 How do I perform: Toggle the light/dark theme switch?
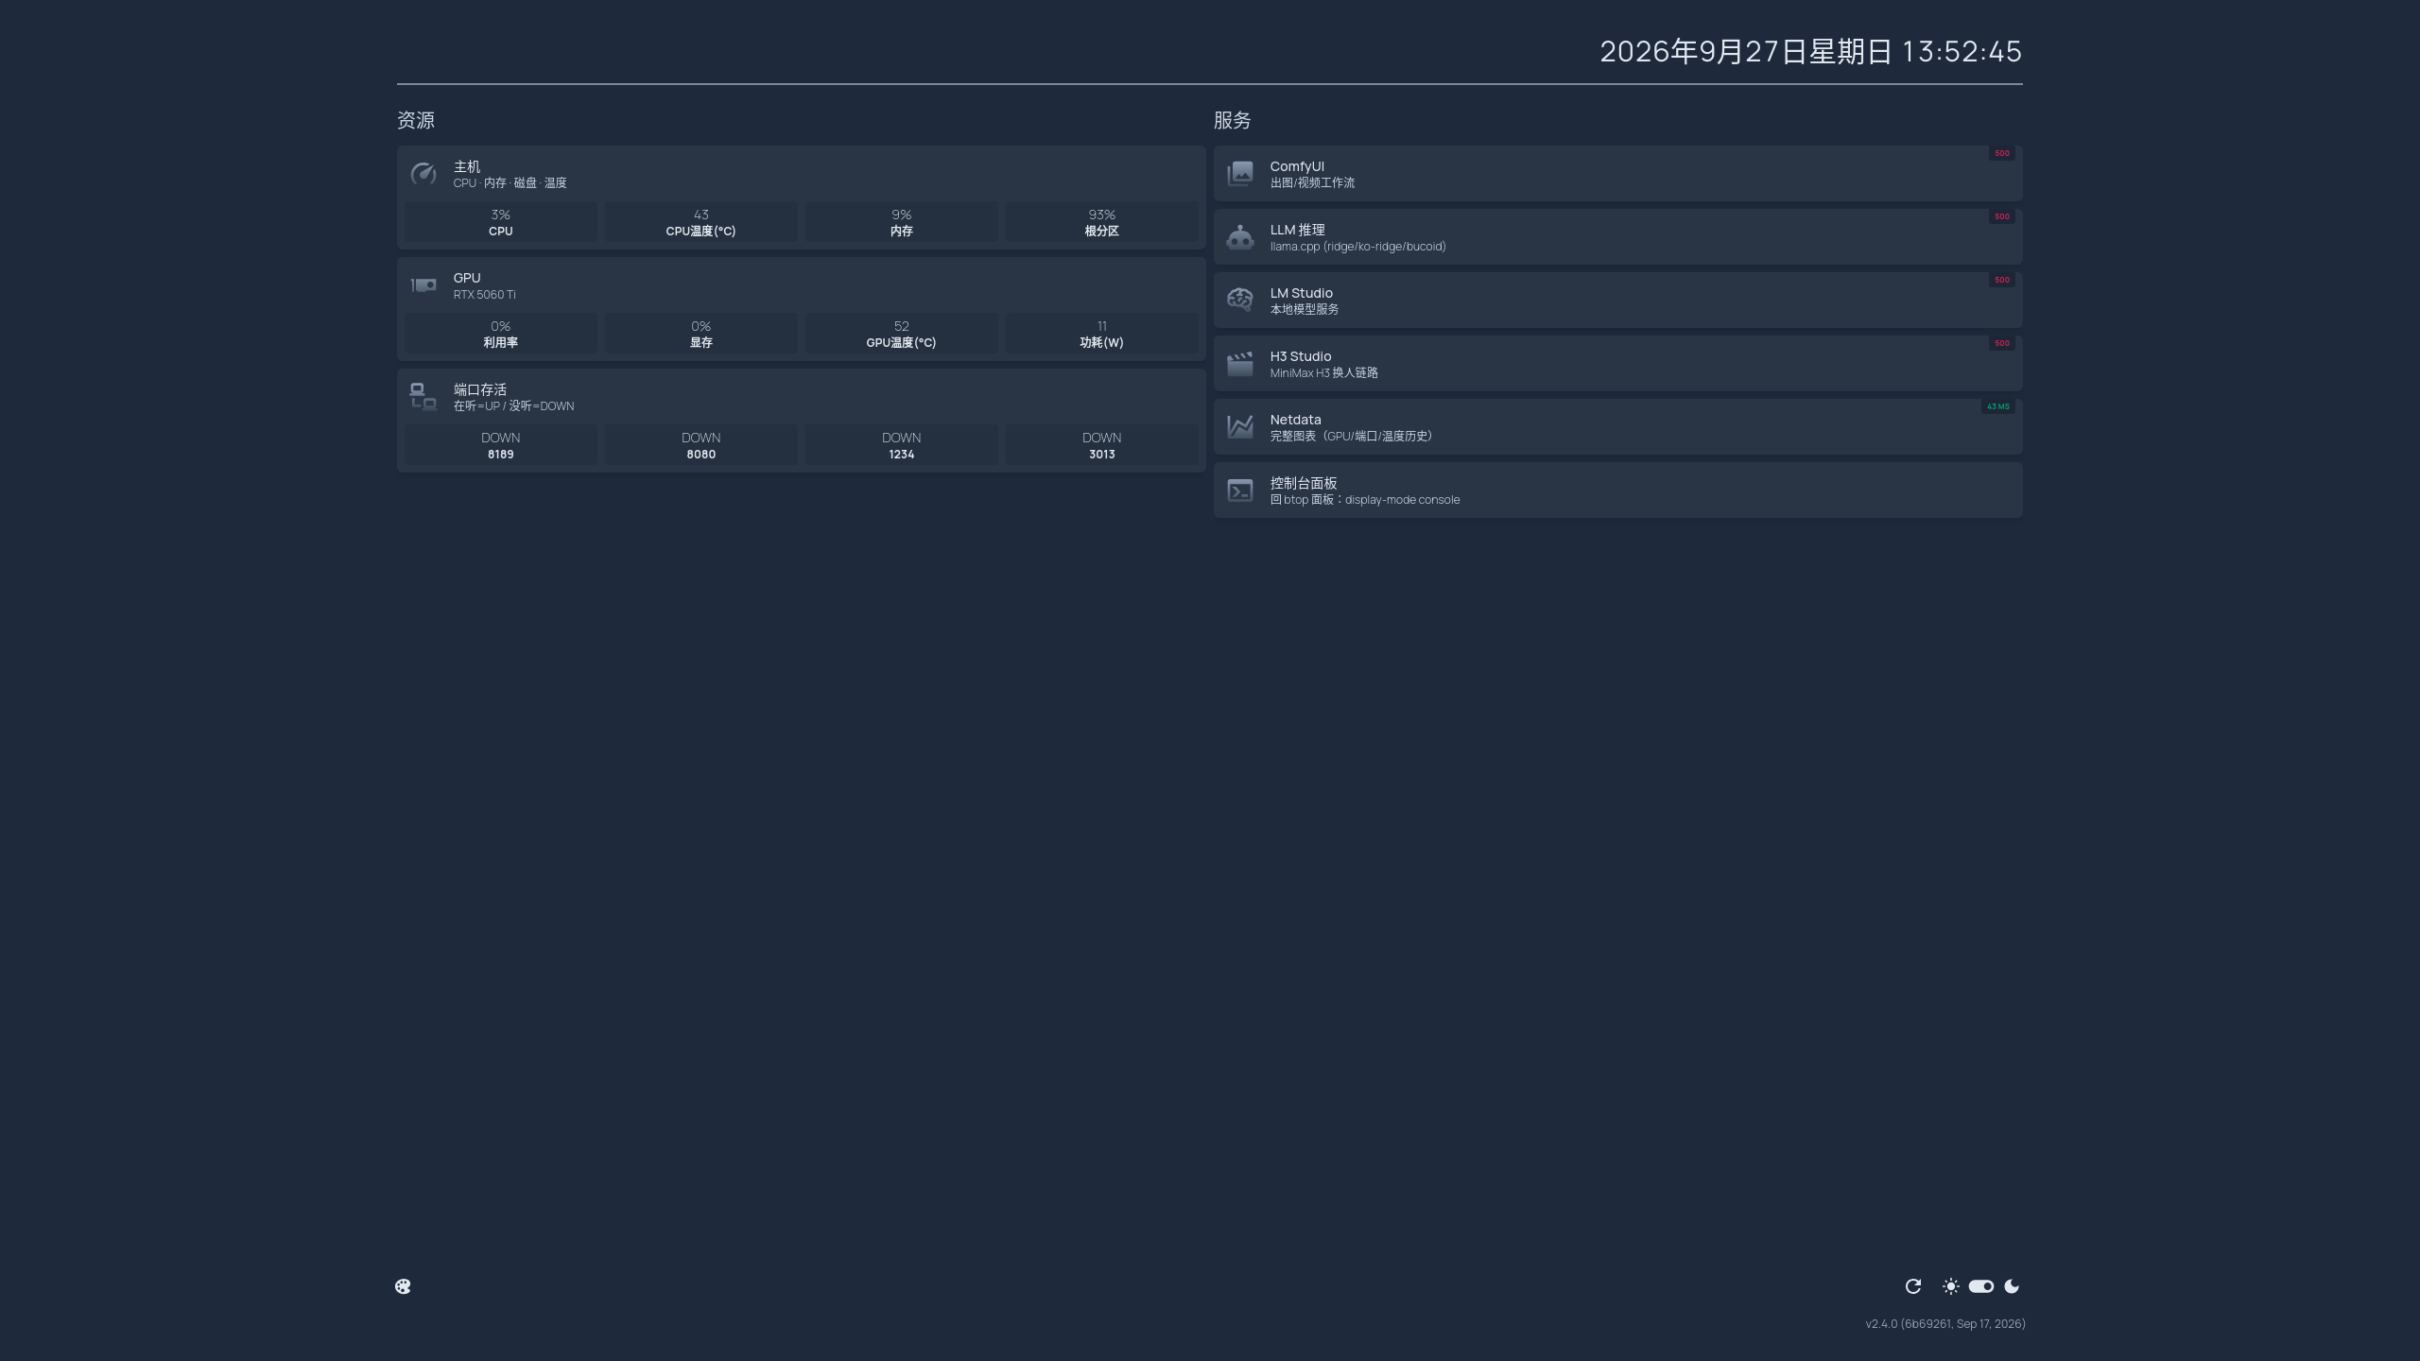tap(1981, 1286)
